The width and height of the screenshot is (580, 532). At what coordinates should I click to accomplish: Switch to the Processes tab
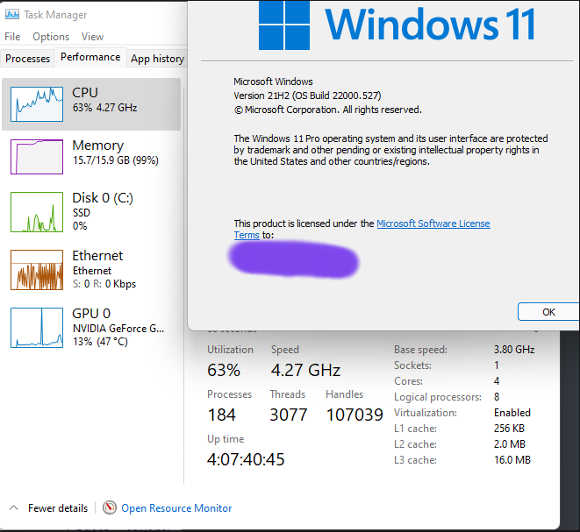pos(27,59)
